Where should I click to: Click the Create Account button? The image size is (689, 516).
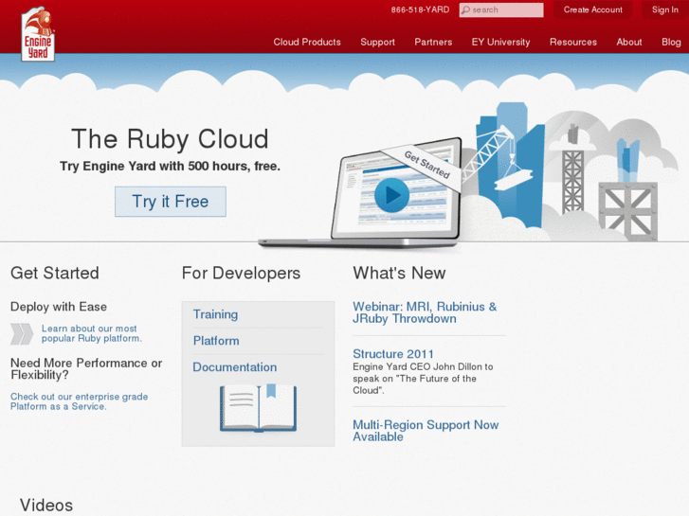click(x=592, y=9)
